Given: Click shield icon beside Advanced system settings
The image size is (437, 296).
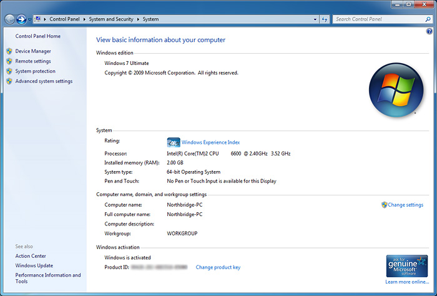Looking at the screenshot, I should click(x=9, y=81).
